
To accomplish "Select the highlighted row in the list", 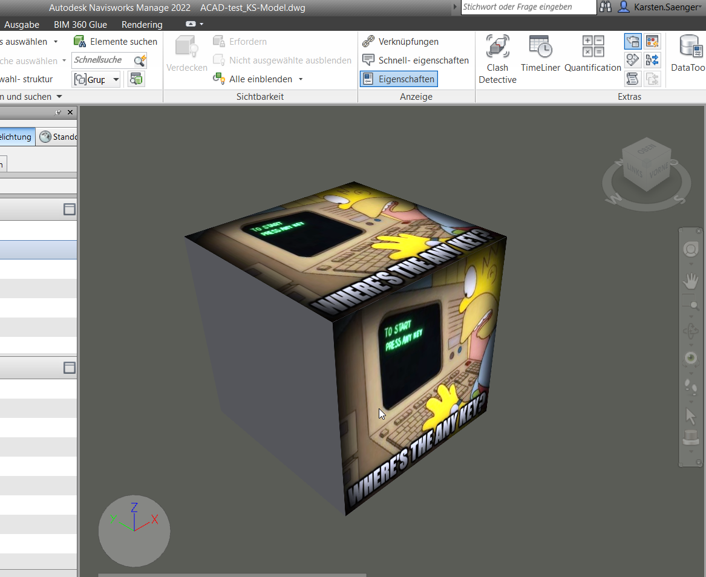I will pyautogui.click(x=38, y=250).
